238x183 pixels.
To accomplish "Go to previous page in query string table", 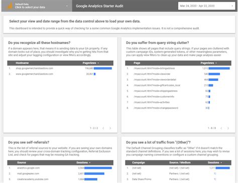I will point(221,128).
